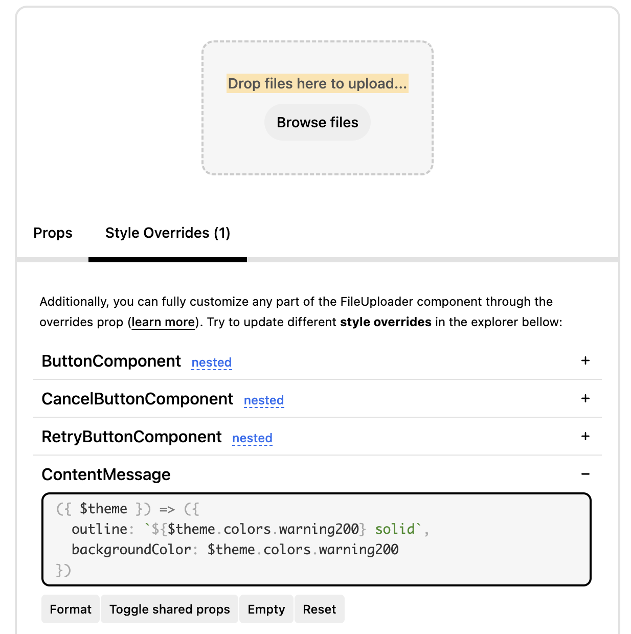Toggle shared props in the override editor

(169, 609)
